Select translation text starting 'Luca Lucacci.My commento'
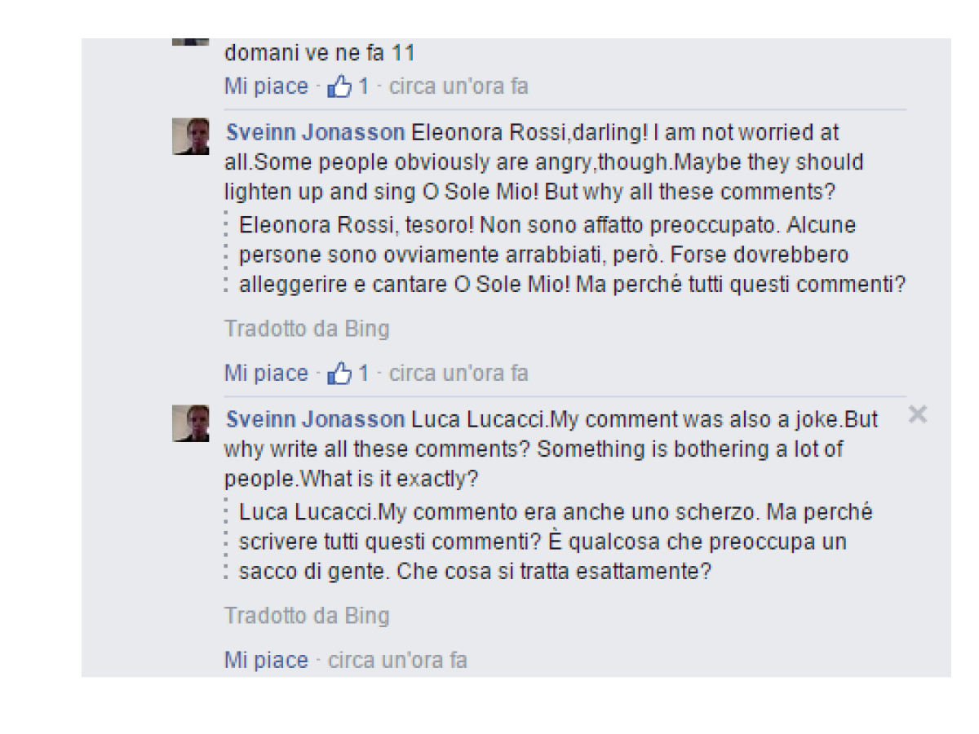The image size is (979, 734). (x=556, y=542)
